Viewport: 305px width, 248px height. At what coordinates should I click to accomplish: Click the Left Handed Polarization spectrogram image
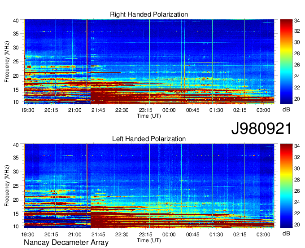[x=149, y=186]
